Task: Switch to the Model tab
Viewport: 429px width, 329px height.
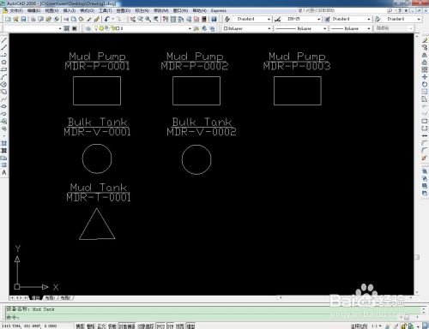Action: coord(35,298)
